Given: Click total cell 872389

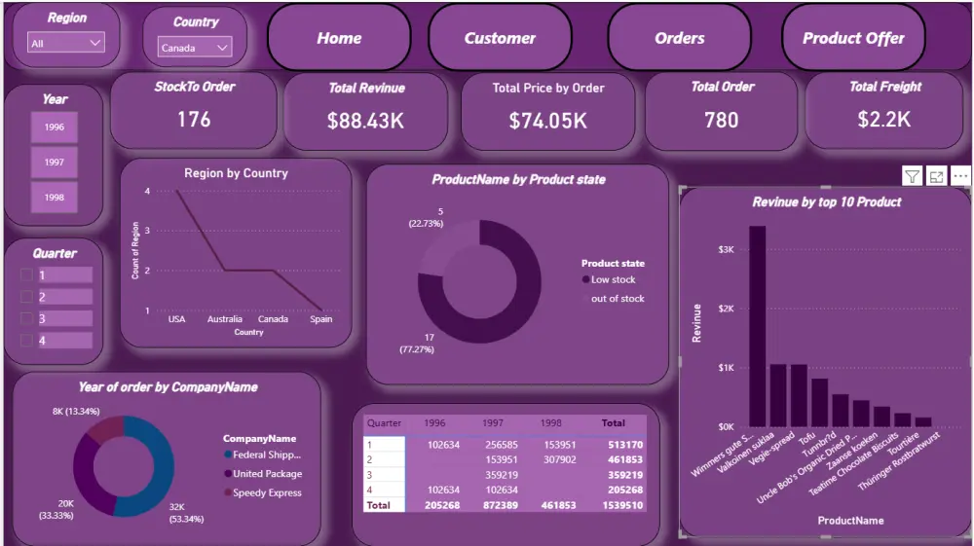Looking at the screenshot, I should pos(500,506).
